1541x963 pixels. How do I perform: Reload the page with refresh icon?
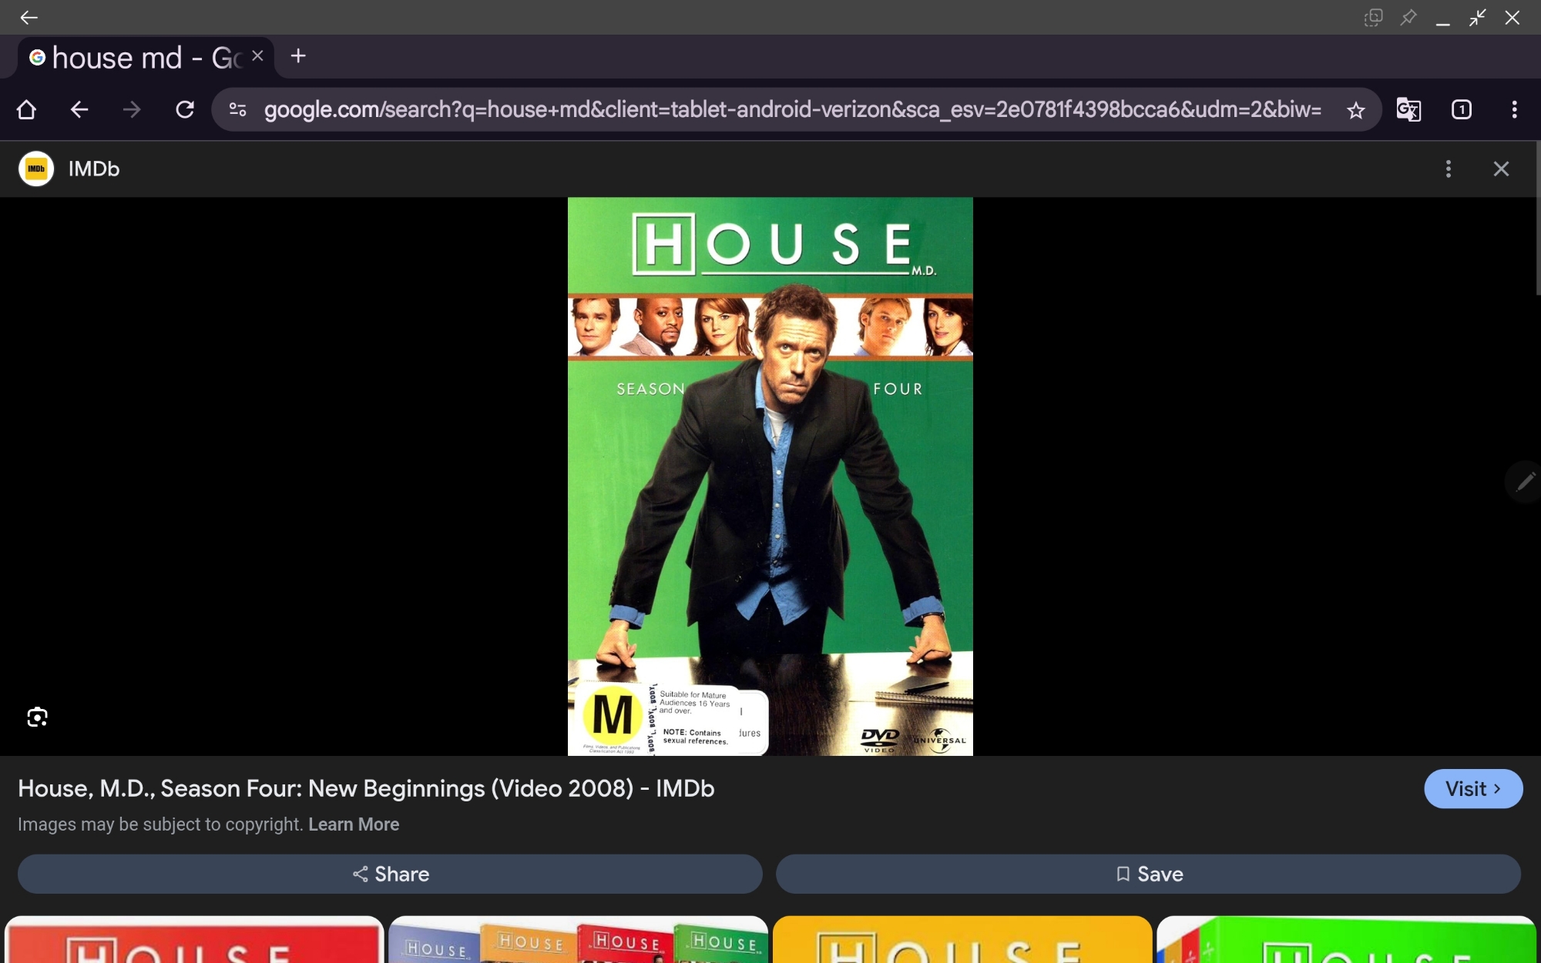coord(185,110)
